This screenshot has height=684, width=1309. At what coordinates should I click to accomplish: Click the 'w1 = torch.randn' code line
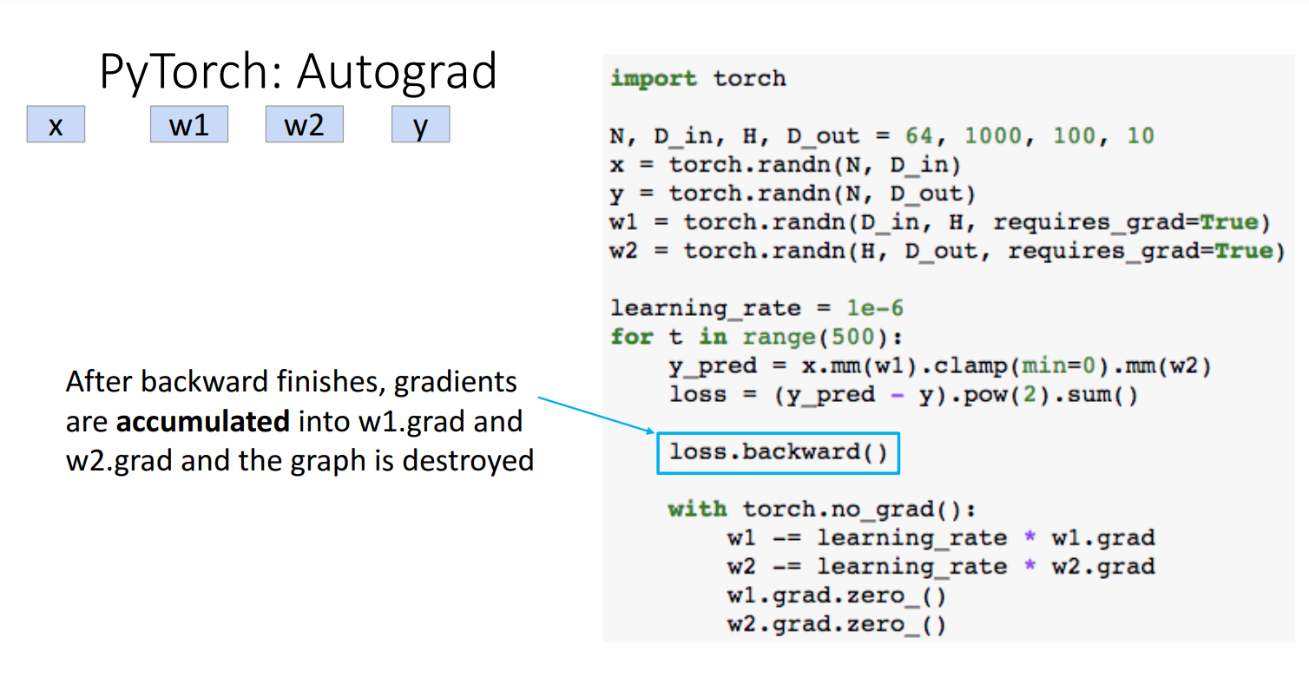940,222
